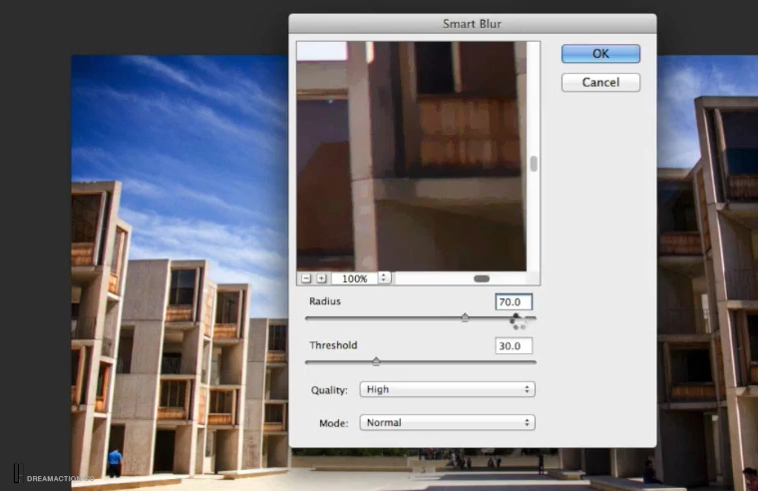Click the preview vertical scrollbar thumb
Viewport: 758px width, 491px height.
point(534,164)
